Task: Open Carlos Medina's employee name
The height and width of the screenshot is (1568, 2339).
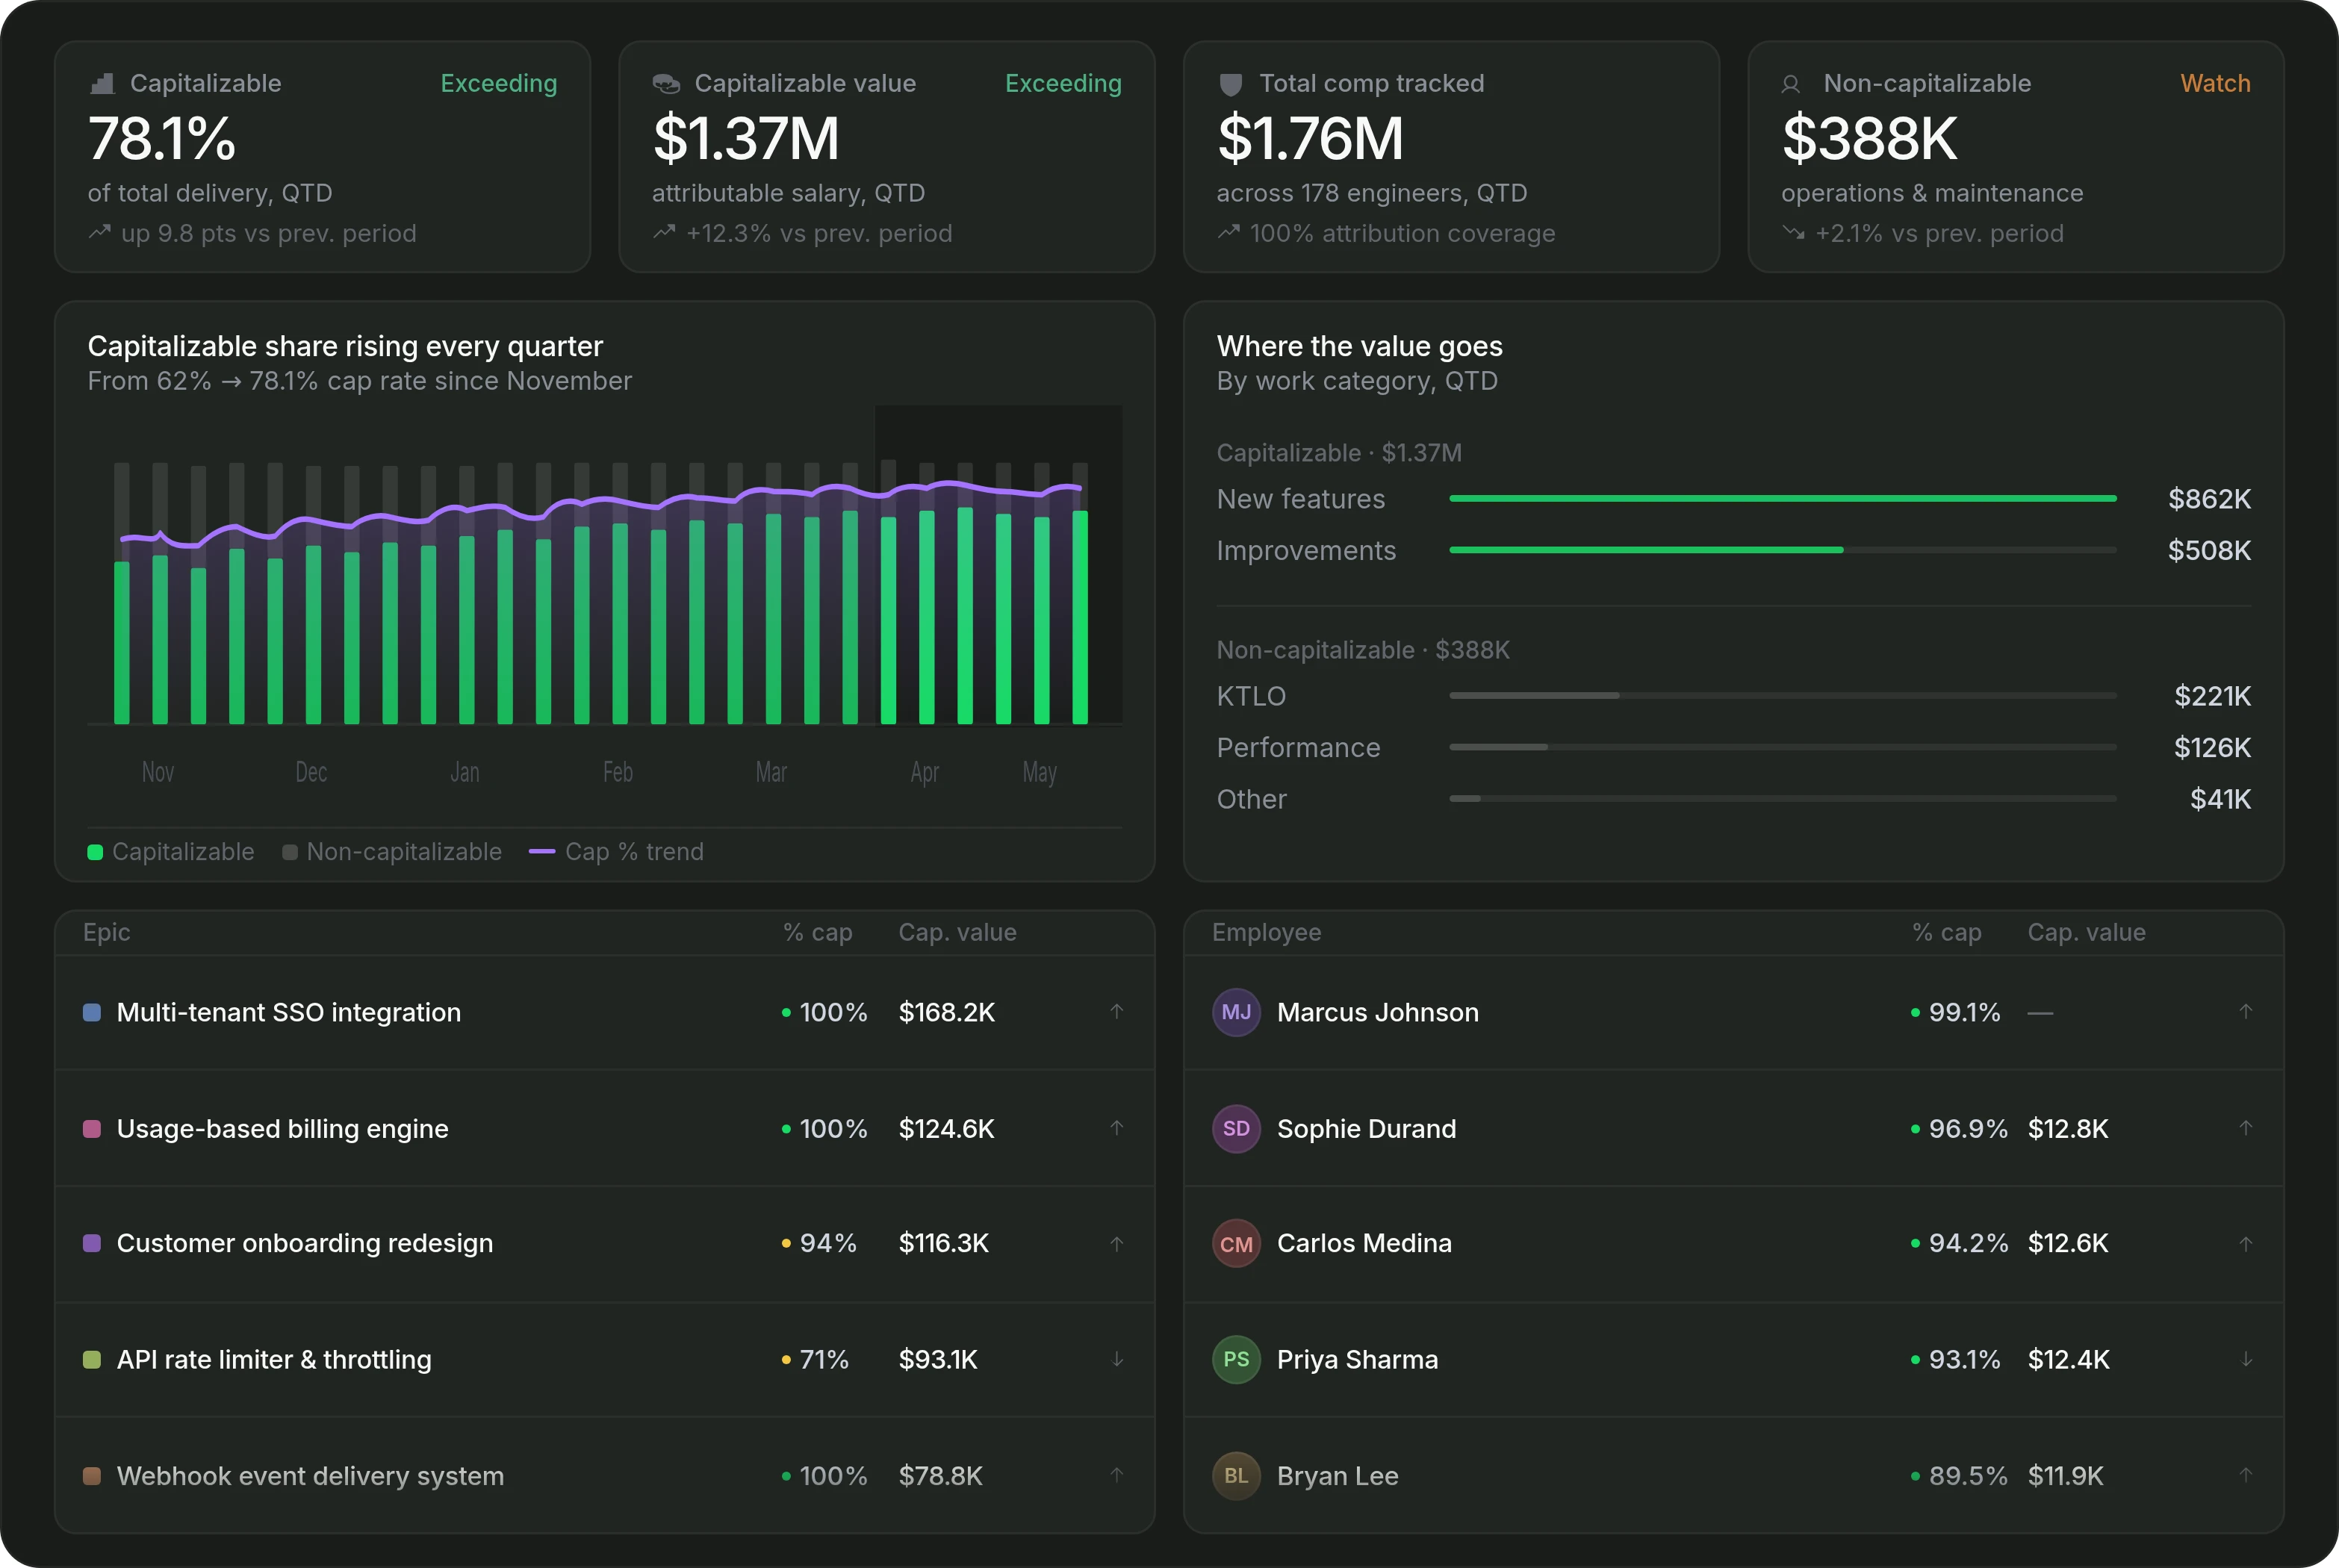Action: (x=1365, y=1243)
